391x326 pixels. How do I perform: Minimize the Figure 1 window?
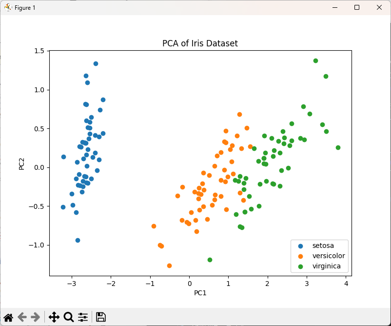coord(335,7)
